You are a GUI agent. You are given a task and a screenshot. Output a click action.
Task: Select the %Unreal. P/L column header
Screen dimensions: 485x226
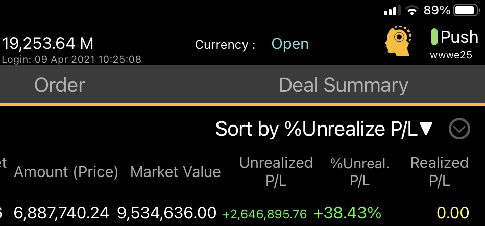[360, 171]
